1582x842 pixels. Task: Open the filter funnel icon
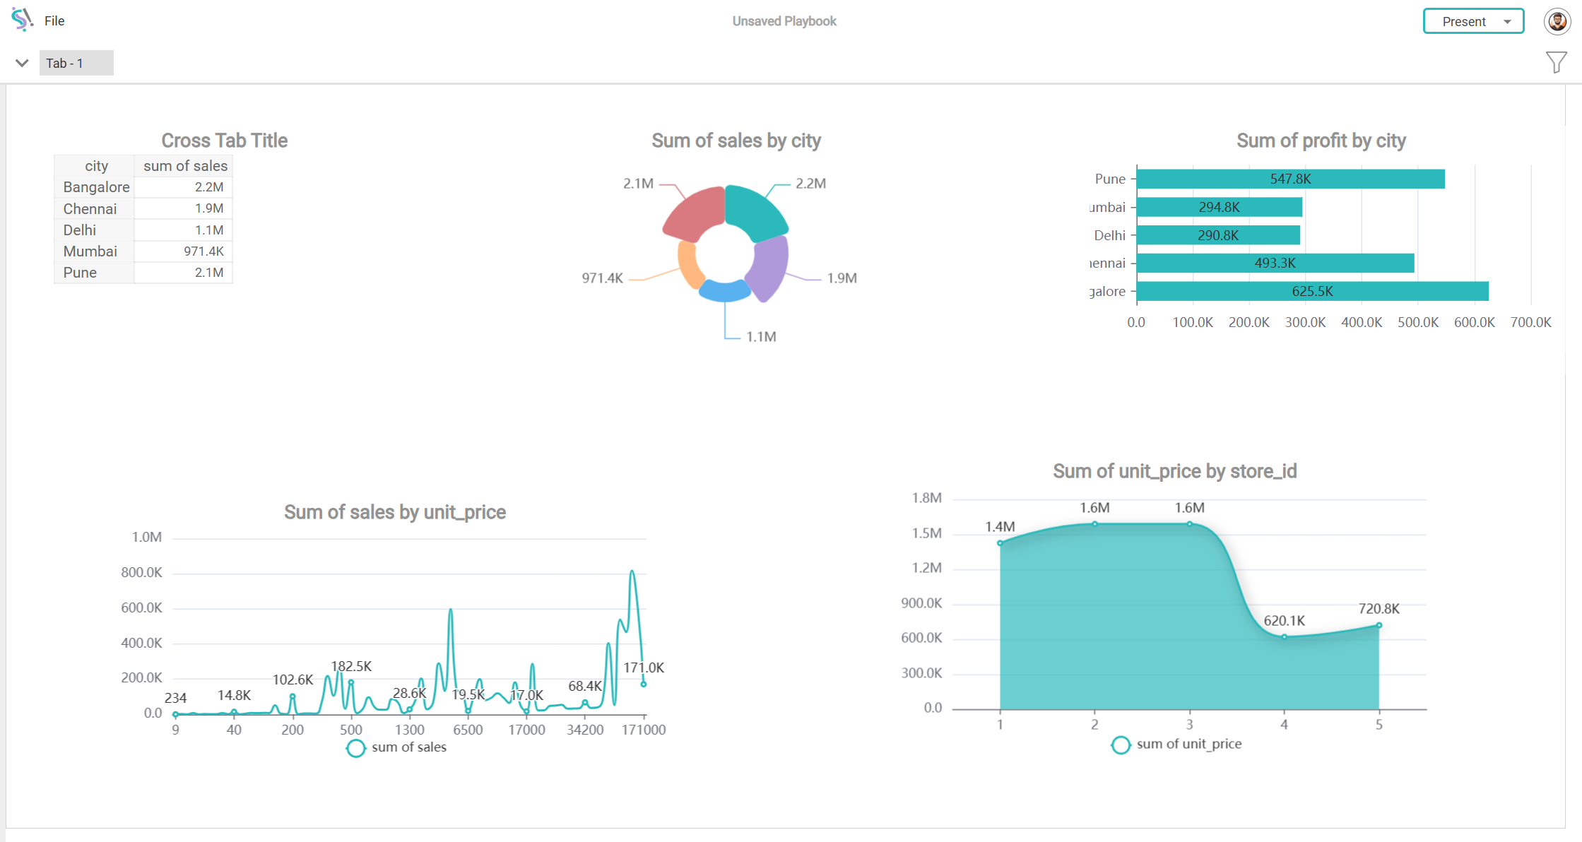pos(1555,63)
